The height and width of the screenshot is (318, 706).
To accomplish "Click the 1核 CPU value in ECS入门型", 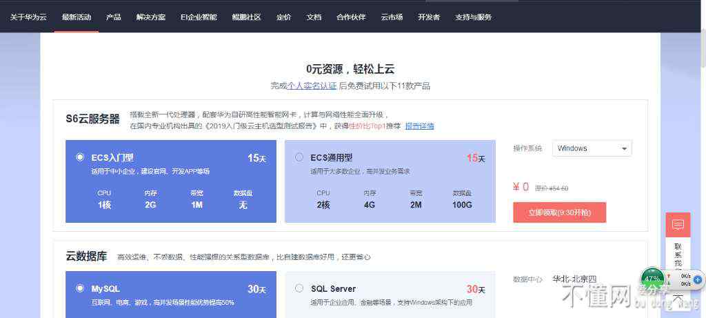I will pyautogui.click(x=104, y=205).
